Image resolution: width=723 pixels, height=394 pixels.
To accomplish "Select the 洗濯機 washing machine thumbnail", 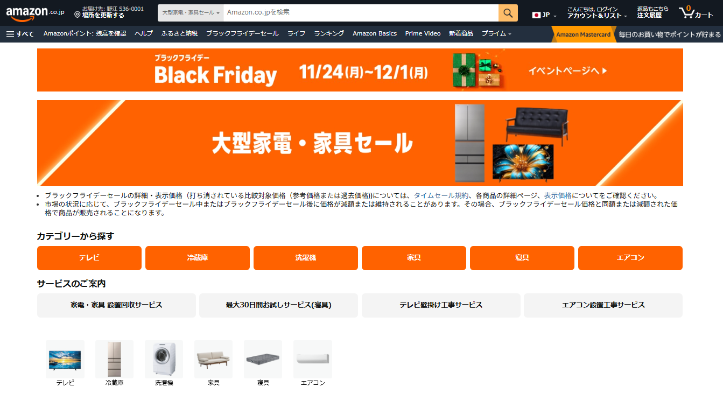I will [x=164, y=358].
